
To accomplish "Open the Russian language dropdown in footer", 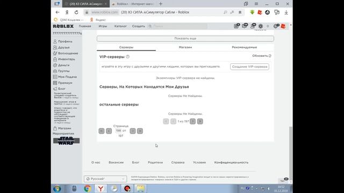I will pos(105,179).
